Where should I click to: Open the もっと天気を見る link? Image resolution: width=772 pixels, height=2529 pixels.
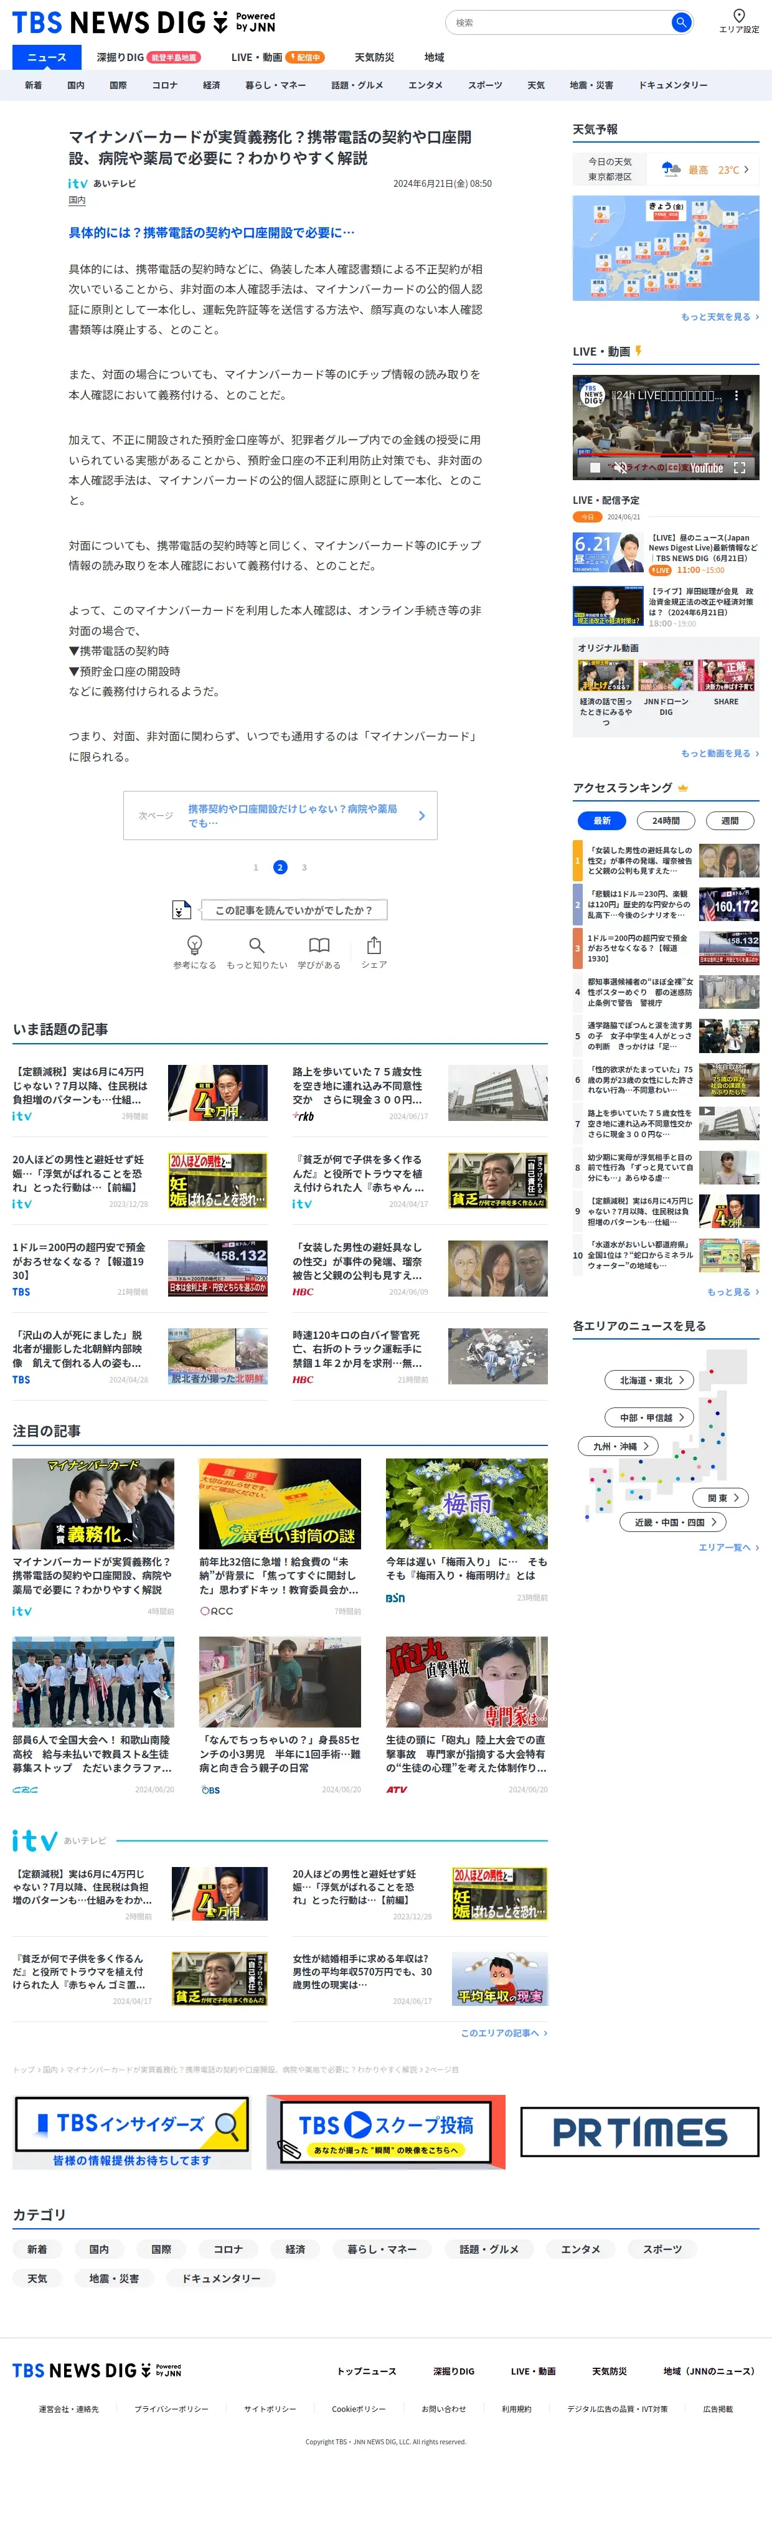[719, 316]
